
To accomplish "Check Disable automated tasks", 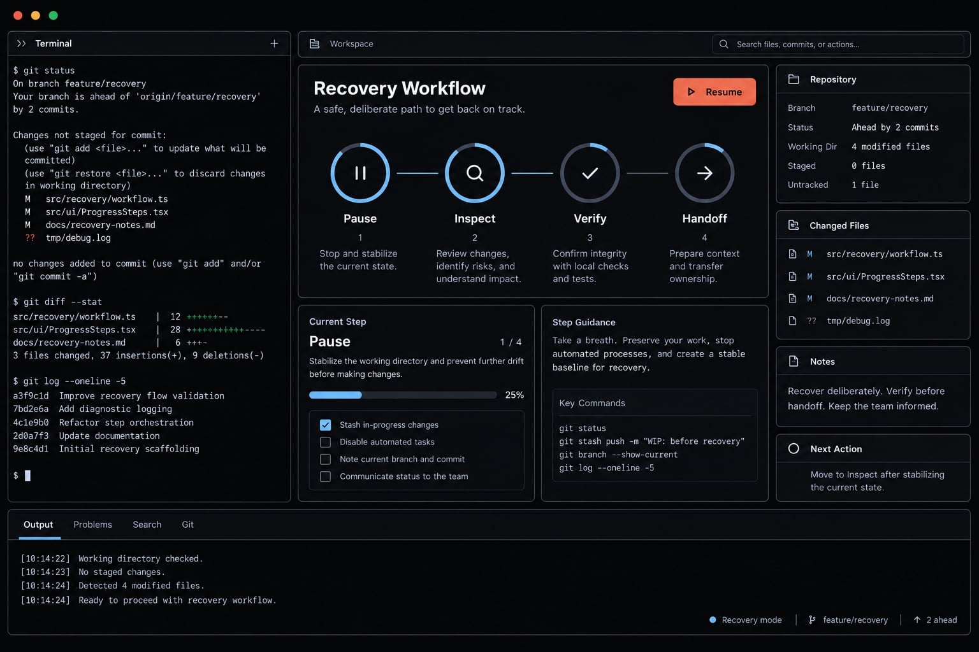I will [325, 442].
